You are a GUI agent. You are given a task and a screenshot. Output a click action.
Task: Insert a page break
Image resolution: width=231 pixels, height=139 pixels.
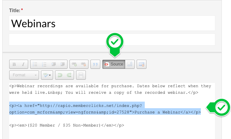pos(81,75)
